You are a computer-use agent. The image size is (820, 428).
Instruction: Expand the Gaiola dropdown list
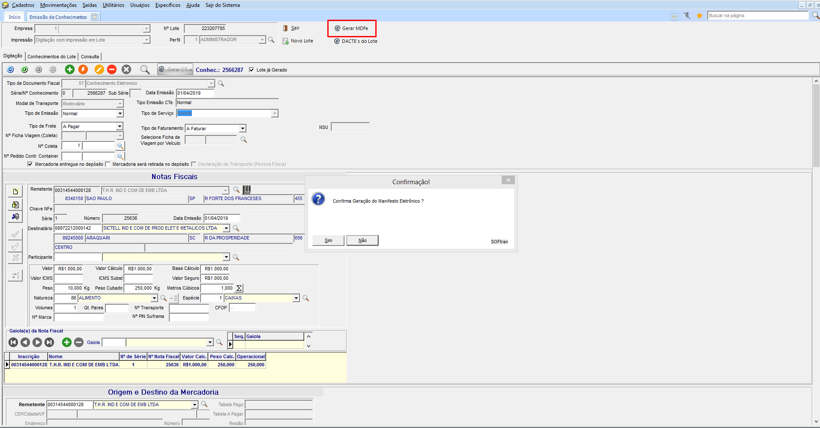[x=210, y=342]
